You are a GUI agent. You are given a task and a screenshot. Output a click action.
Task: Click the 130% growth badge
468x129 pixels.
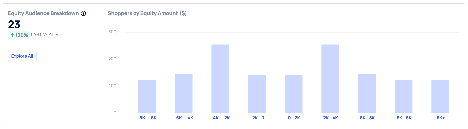19,35
